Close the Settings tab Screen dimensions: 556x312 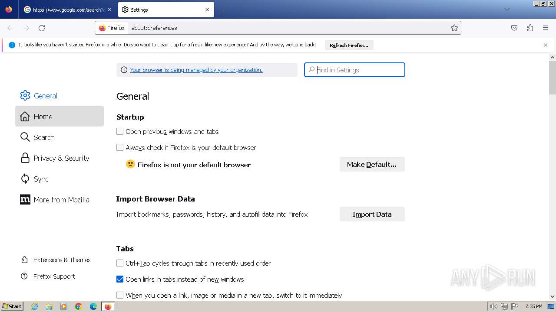207,10
